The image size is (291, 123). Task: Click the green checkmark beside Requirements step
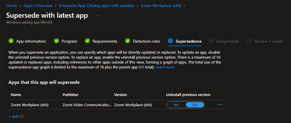tap(87, 41)
